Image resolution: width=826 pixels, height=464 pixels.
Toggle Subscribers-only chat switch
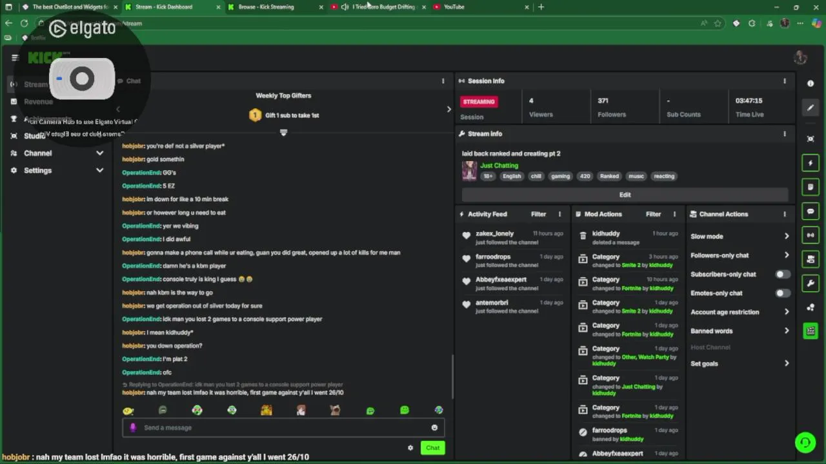[x=783, y=275]
